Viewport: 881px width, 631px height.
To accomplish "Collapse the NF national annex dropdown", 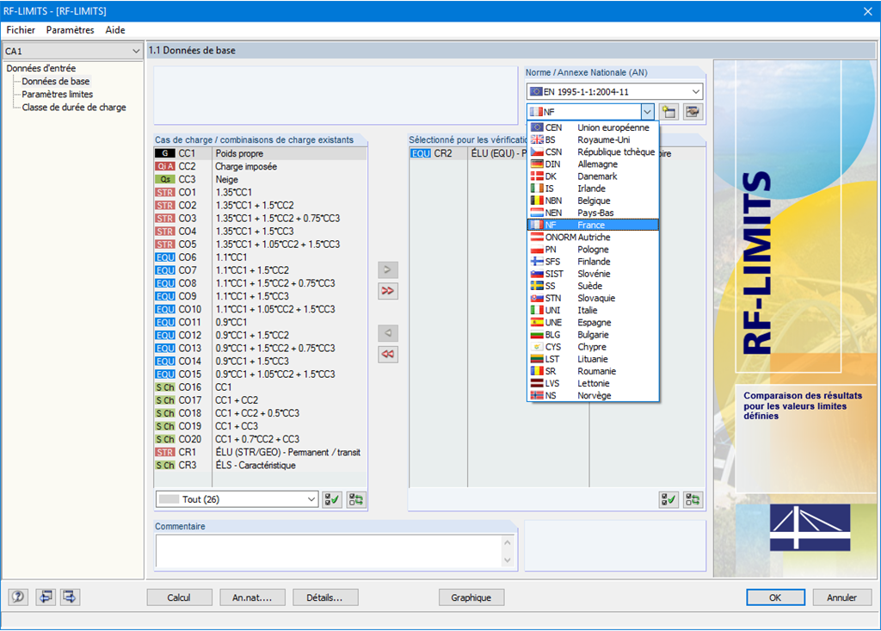I will [647, 111].
